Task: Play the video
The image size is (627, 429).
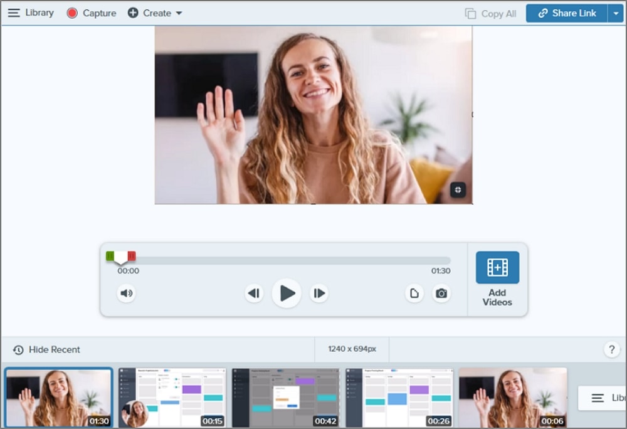Action: pyautogui.click(x=287, y=294)
